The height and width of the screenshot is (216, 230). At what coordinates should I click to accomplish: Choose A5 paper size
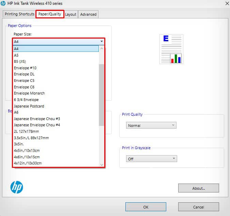[x=56, y=55]
